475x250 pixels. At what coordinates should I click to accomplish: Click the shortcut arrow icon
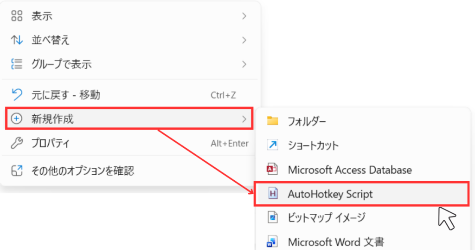pyautogui.click(x=273, y=145)
